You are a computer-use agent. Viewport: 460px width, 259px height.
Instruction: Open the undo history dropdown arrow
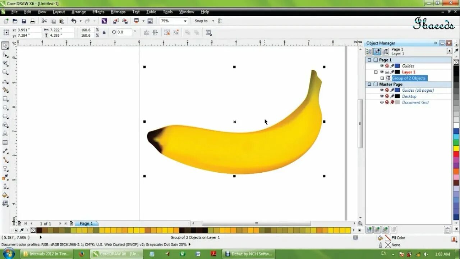pos(80,21)
